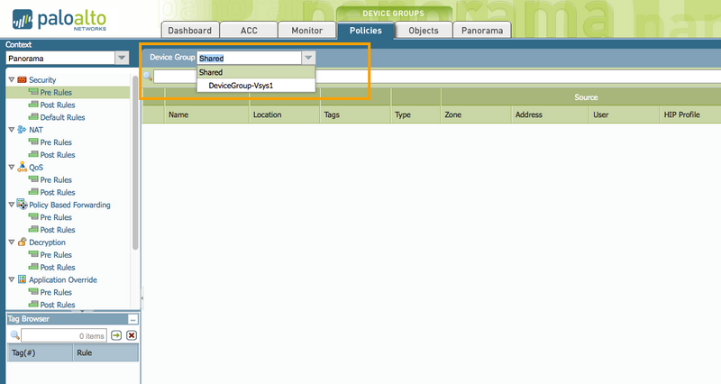Clear the Tag Browser filter red X
Viewport: 721px width, 384px height.
click(132, 335)
